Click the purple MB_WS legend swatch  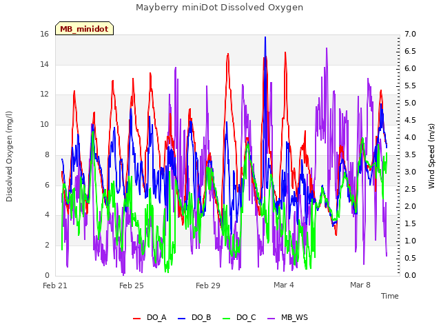(x=271, y=319)
